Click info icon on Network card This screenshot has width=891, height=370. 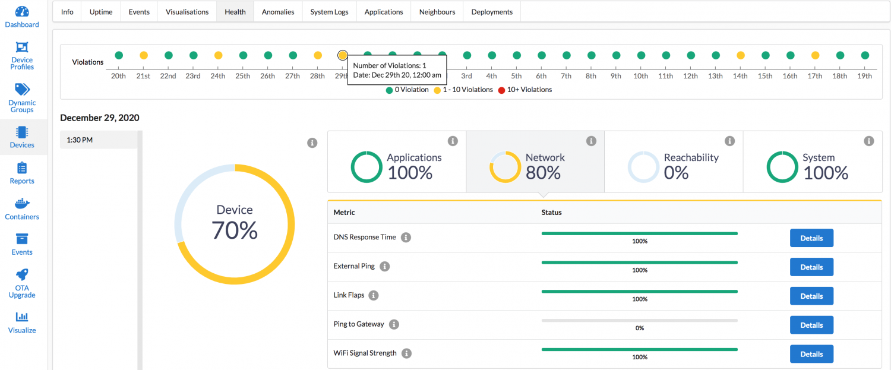pyautogui.click(x=591, y=141)
